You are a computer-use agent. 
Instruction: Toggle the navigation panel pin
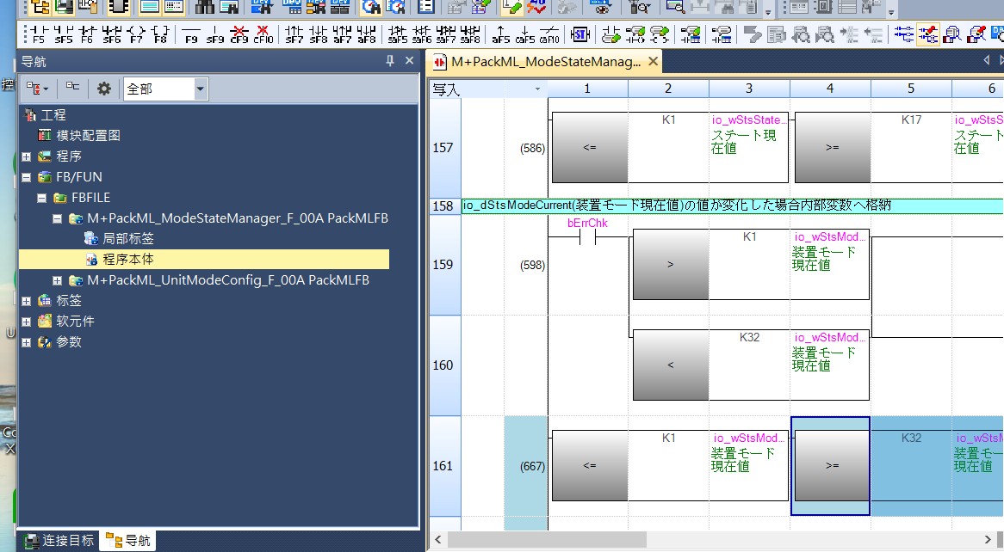click(x=390, y=62)
